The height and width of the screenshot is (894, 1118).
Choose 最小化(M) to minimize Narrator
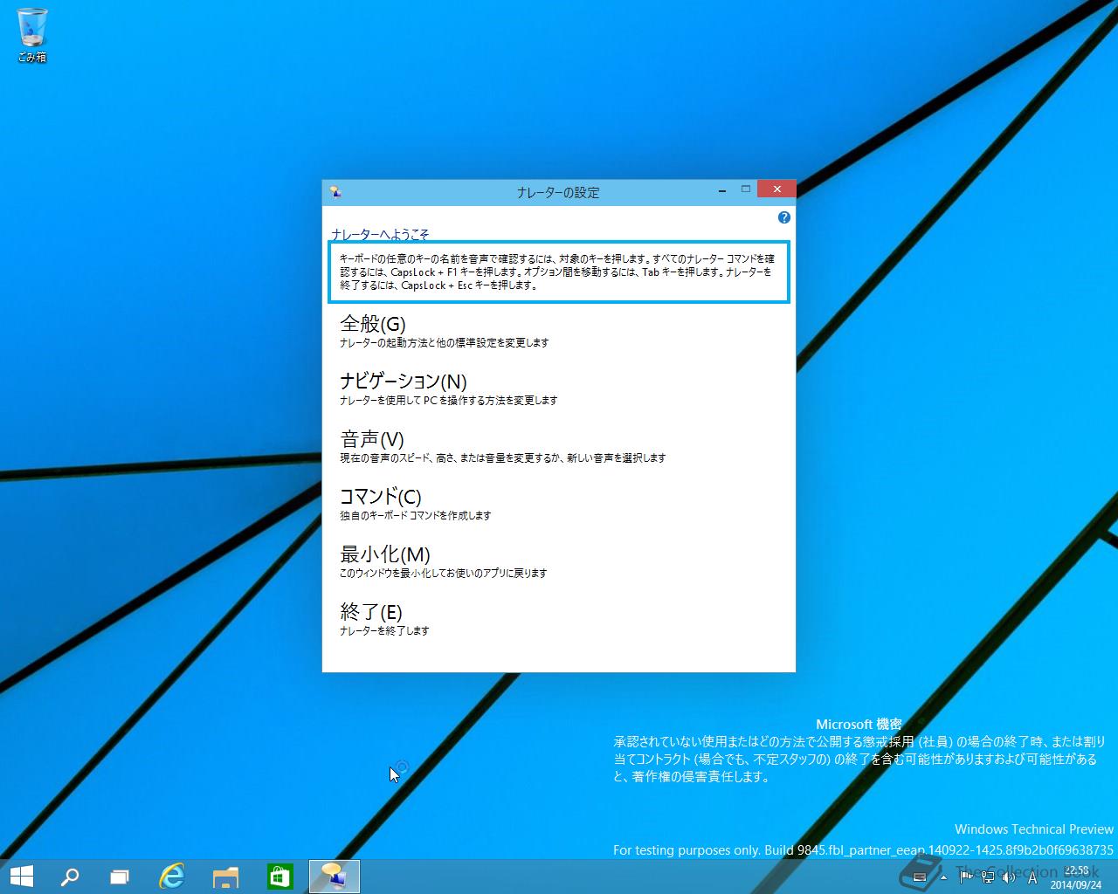[385, 554]
